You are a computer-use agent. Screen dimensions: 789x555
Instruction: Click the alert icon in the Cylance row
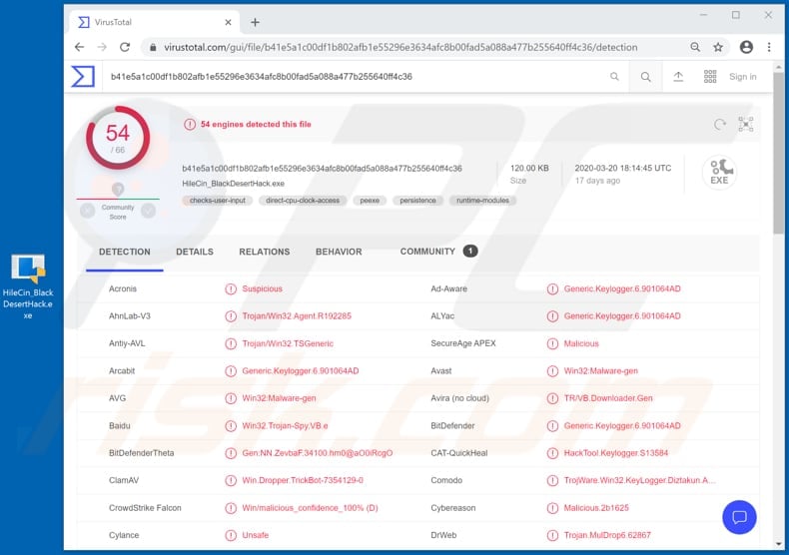click(x=231, y=535)
